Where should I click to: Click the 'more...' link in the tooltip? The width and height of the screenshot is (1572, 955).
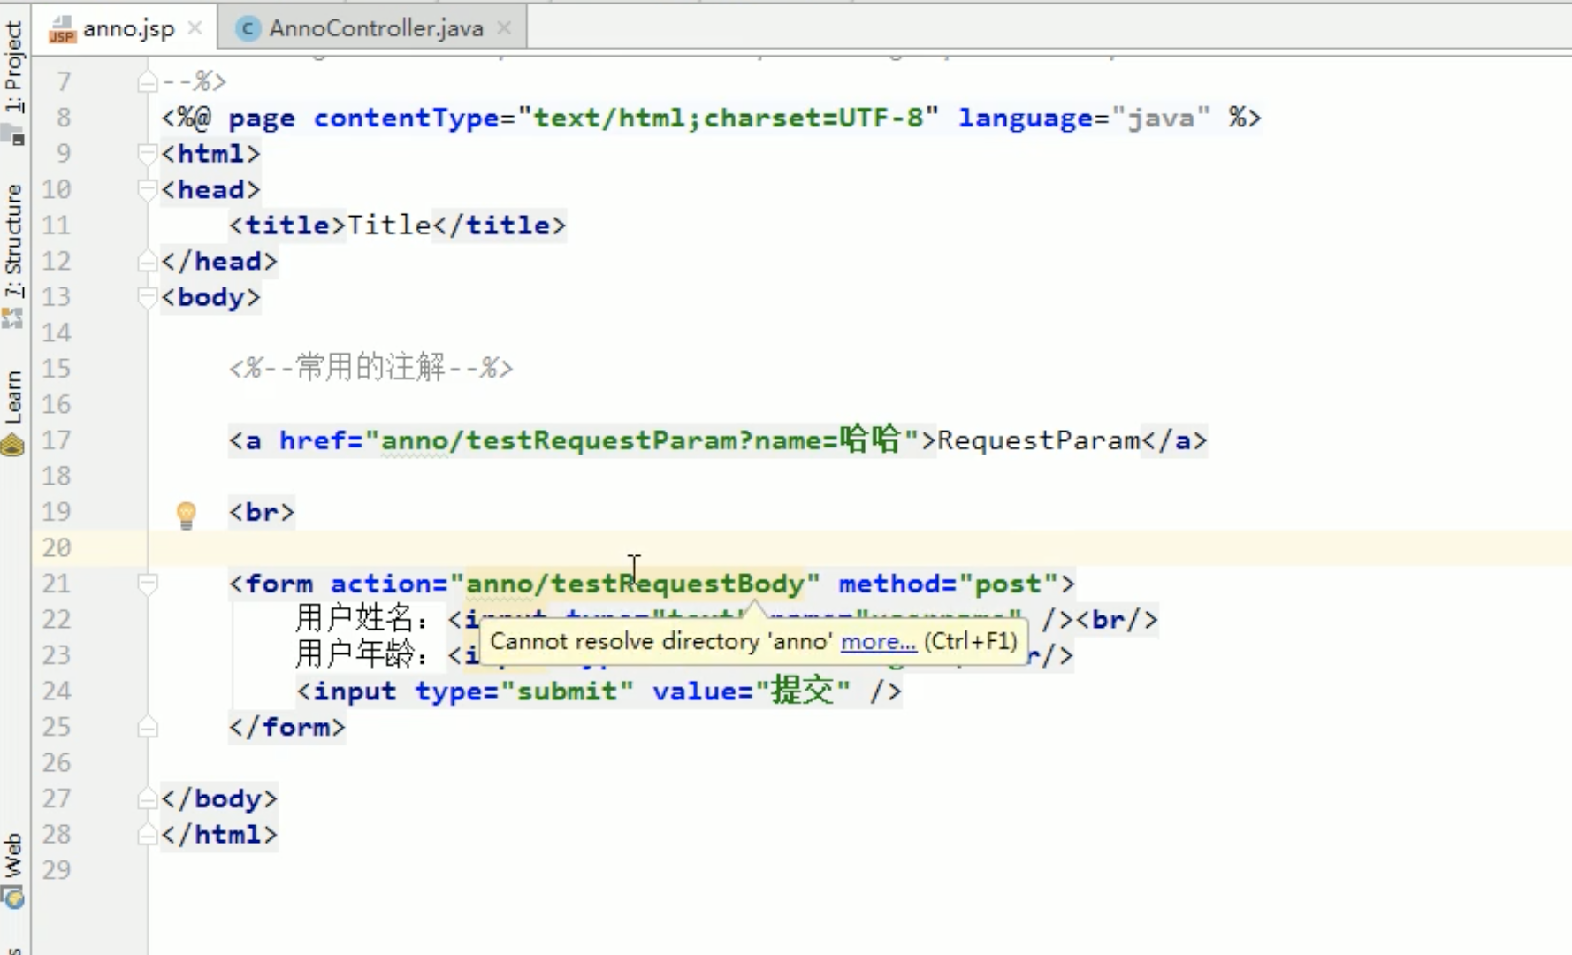[878, 641]
